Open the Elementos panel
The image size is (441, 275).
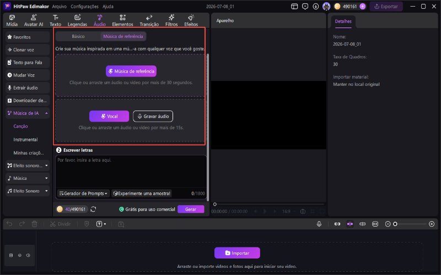click(122, 20)
